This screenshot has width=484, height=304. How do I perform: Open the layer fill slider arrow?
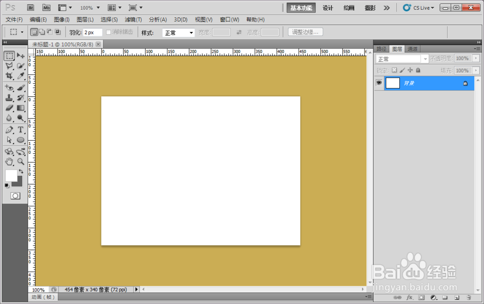click(476, 71)
